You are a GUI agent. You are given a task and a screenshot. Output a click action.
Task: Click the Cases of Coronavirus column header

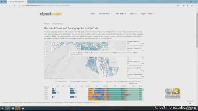click(x=61, y=82)
